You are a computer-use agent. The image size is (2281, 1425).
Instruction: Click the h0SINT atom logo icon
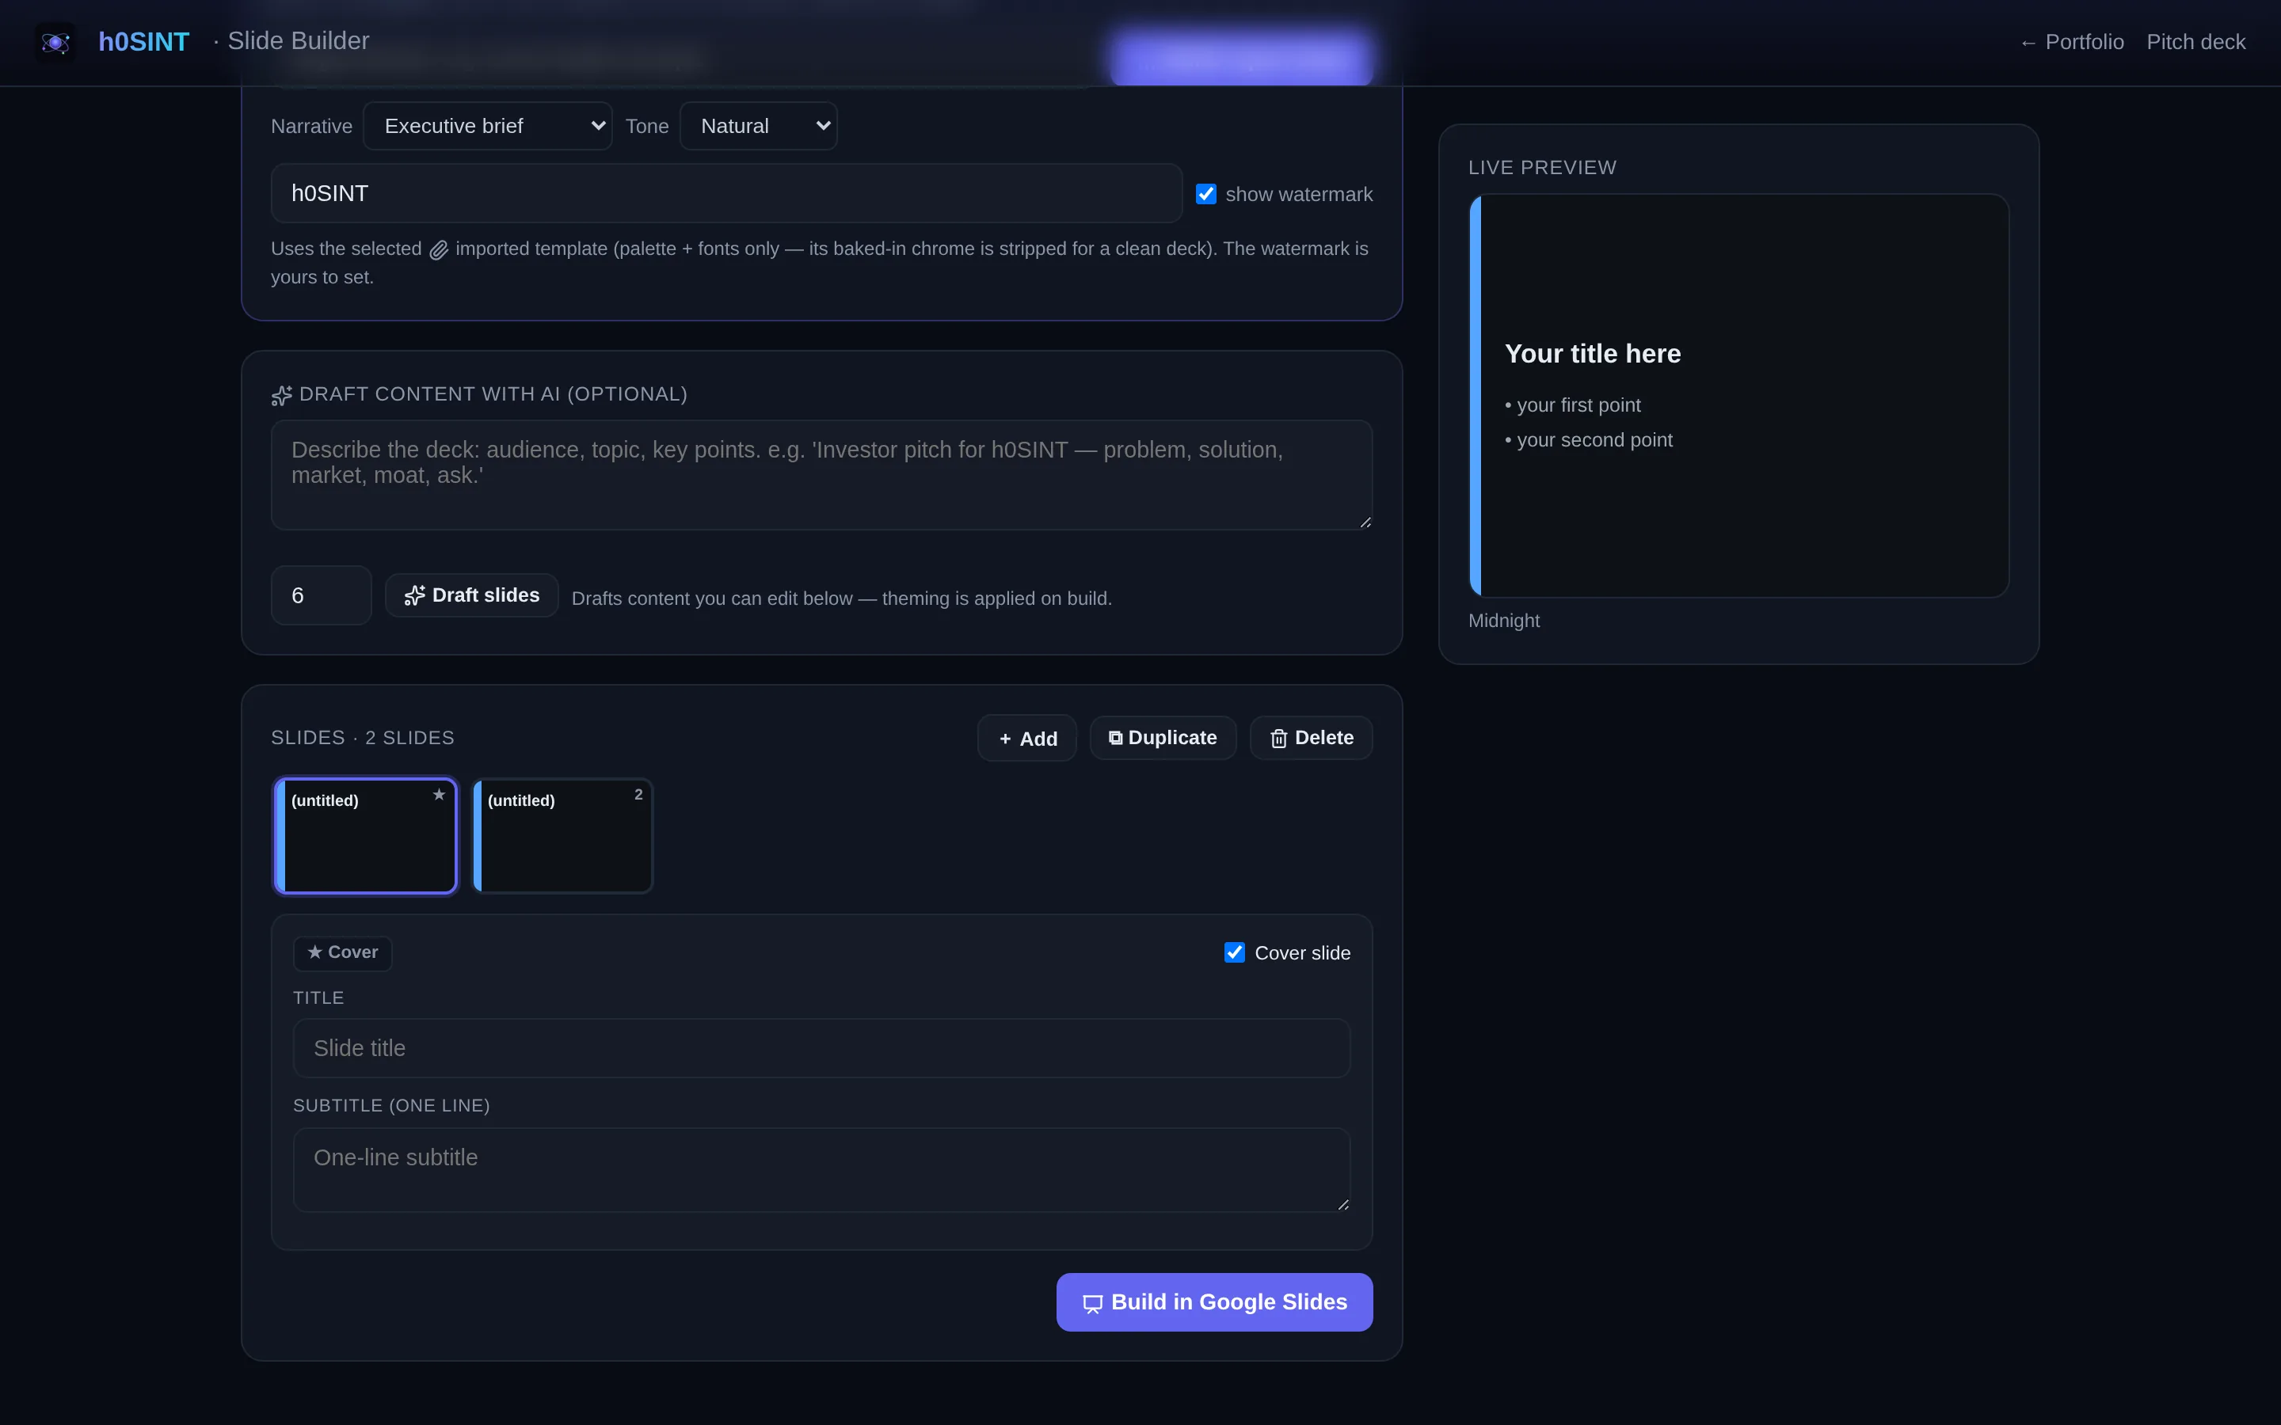click(x=55, y=43)
